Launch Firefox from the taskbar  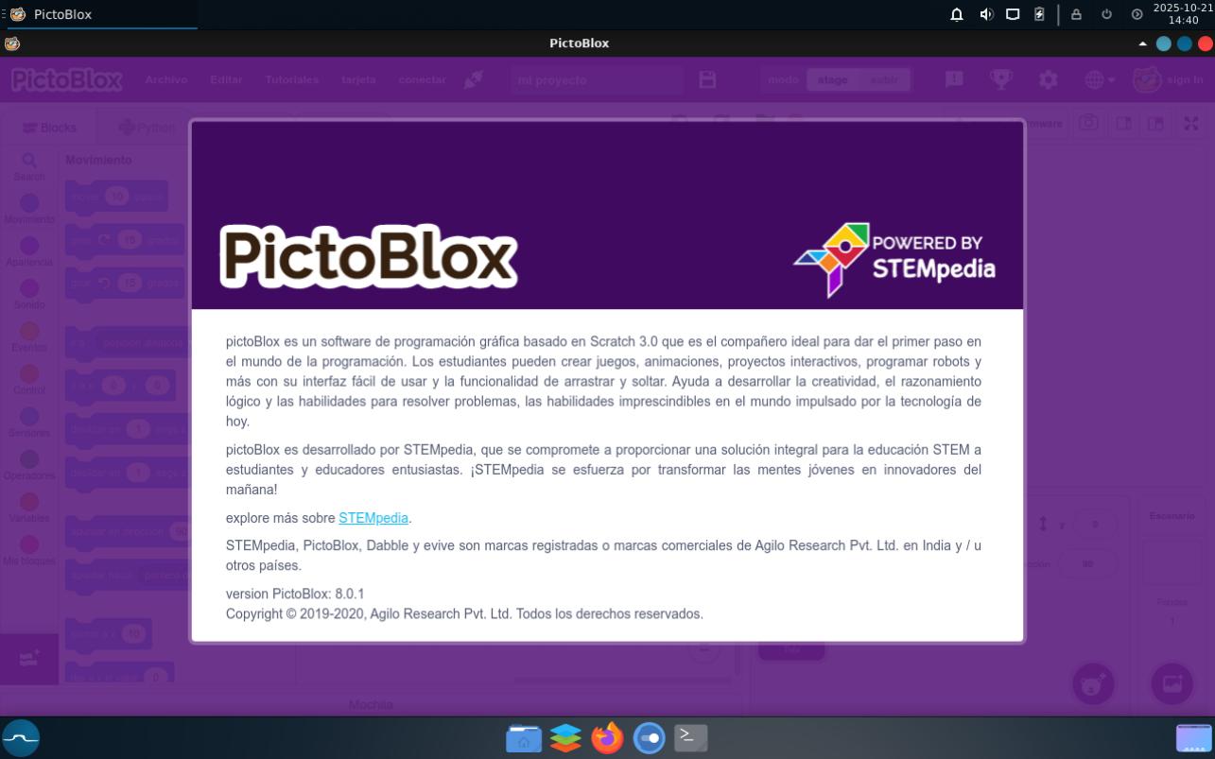(607, 737)
